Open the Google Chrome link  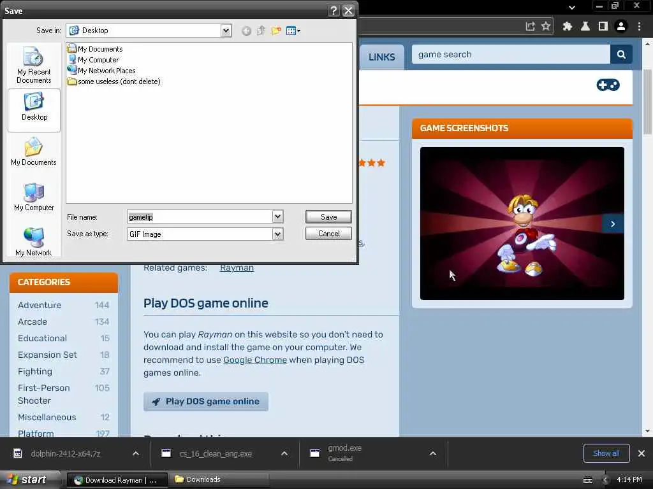tap(255, 360)
